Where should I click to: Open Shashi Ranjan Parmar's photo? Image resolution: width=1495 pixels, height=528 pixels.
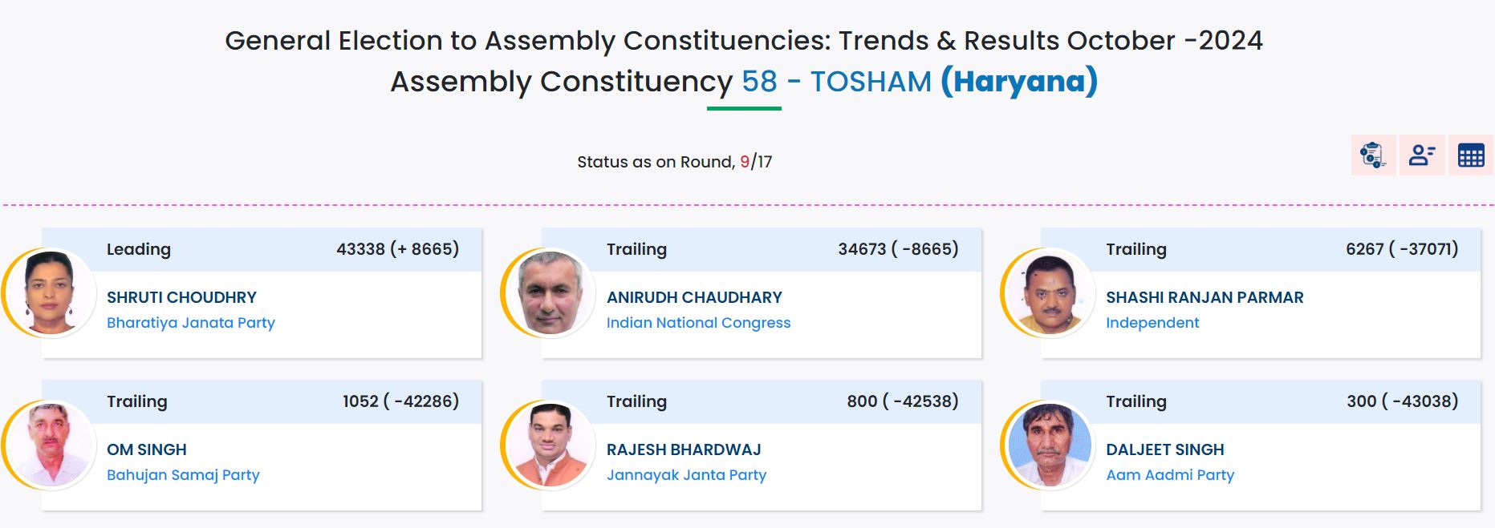1049,293
